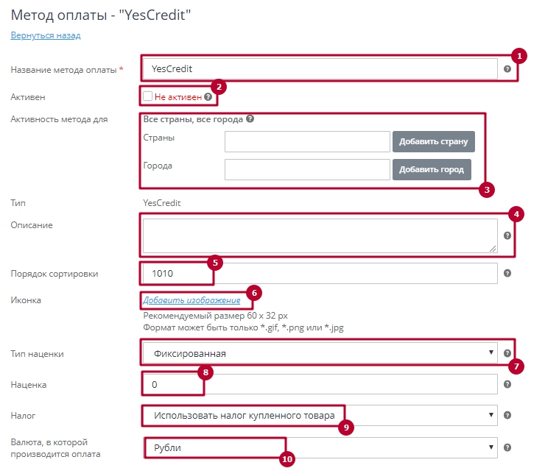Image resolution: width=545 pixels, height=468 pixels.
Task: Click into the Описание text area
Action: pyautogui.click(x=320, y=235)
